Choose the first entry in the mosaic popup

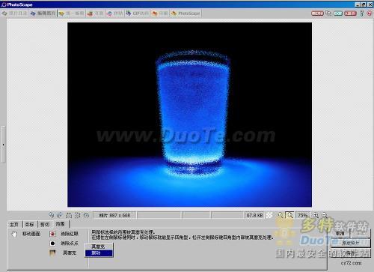pos(99,247)
